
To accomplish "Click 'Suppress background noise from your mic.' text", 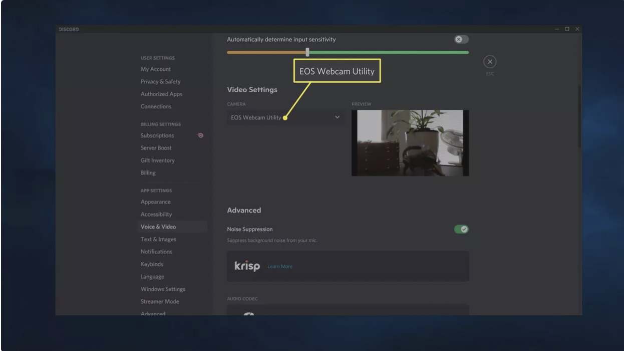I will tap(272, 241).
